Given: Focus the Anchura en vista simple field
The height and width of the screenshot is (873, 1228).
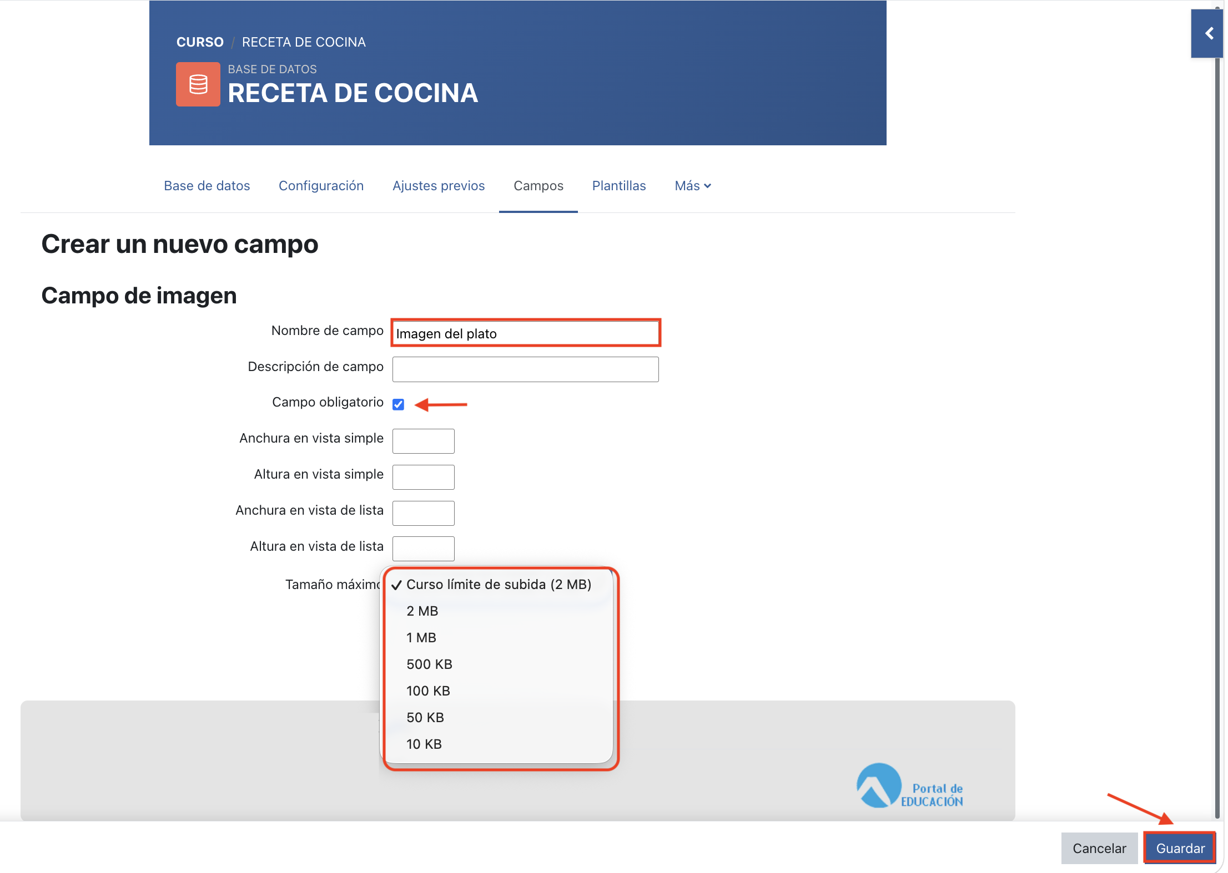Looking at the screenshot, I should pyautogui.click(x=423, y=441).
